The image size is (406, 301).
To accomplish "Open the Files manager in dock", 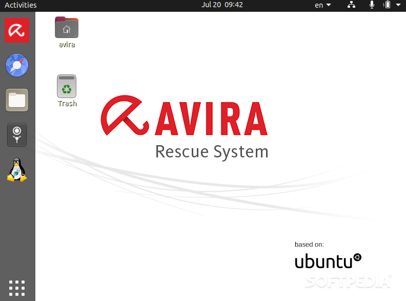I will (17, 100).
